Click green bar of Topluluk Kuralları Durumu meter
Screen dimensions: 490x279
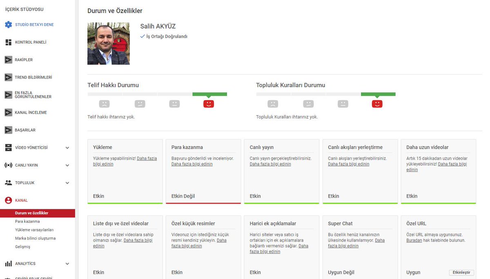click(x=378, y=94)
